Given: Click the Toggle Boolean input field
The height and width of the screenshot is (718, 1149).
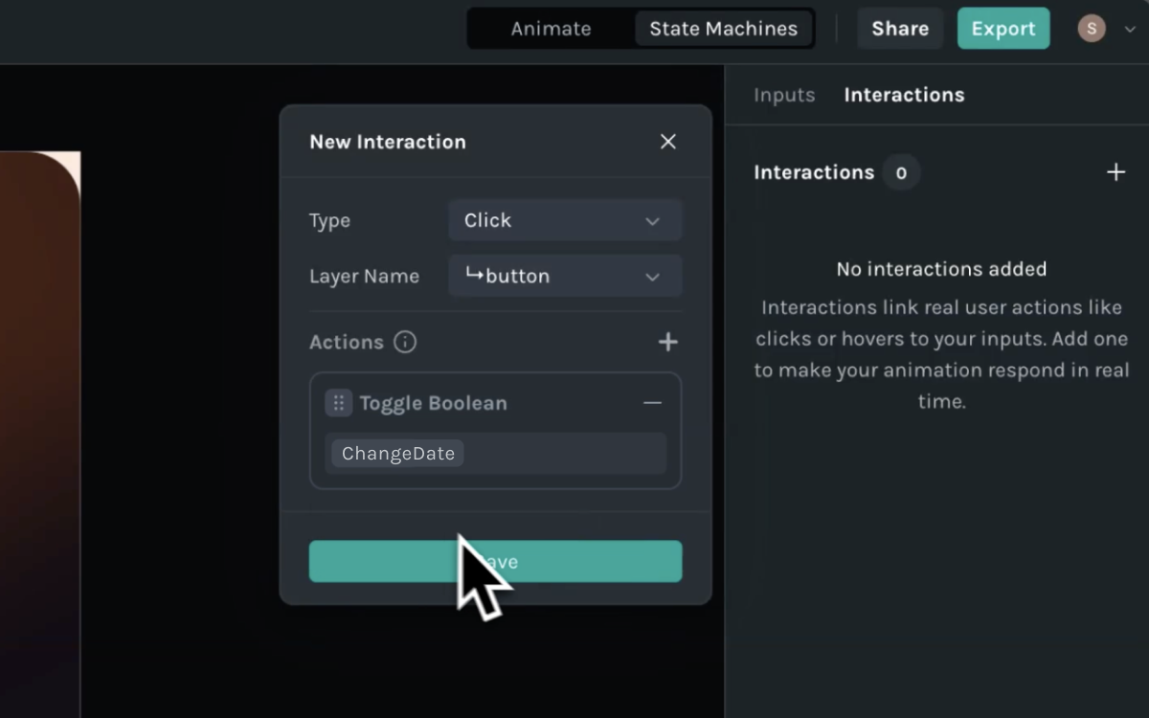Looking at the screenshot, I should (565, 453).
